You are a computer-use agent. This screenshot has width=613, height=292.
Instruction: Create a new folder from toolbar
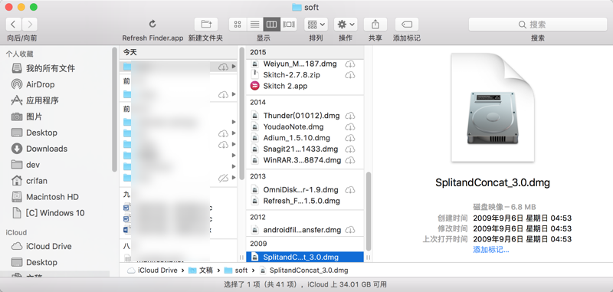tap(205, 25)
